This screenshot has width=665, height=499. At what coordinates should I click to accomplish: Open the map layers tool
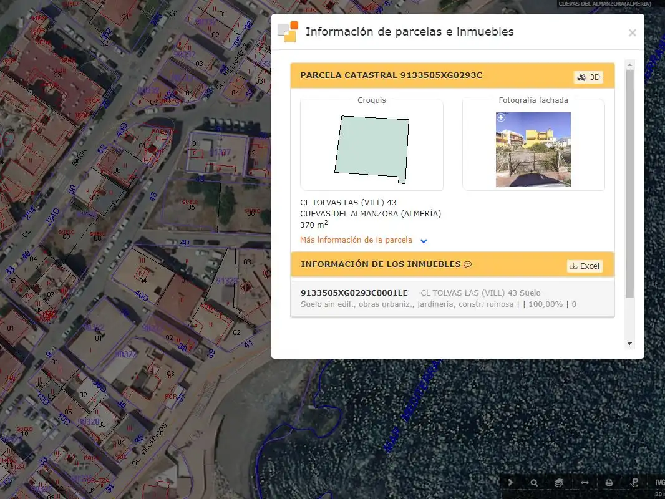pos(559,482)
